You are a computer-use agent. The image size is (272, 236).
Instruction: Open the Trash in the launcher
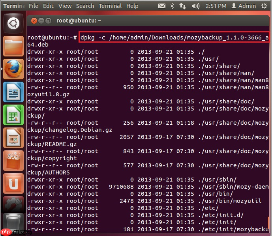tap(13, 222)
